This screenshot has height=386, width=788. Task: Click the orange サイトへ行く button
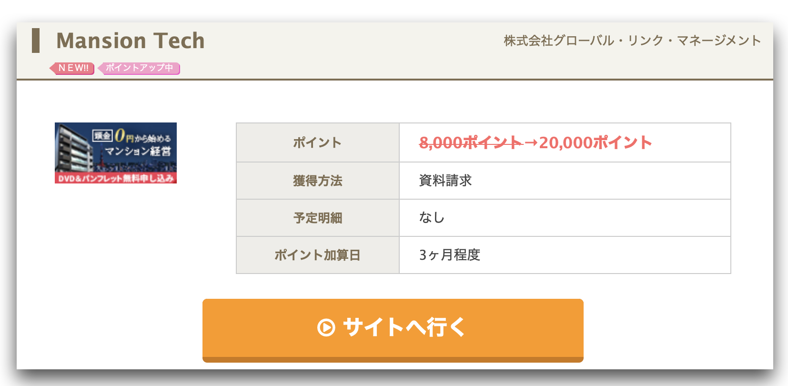click(x=393, y=330)
